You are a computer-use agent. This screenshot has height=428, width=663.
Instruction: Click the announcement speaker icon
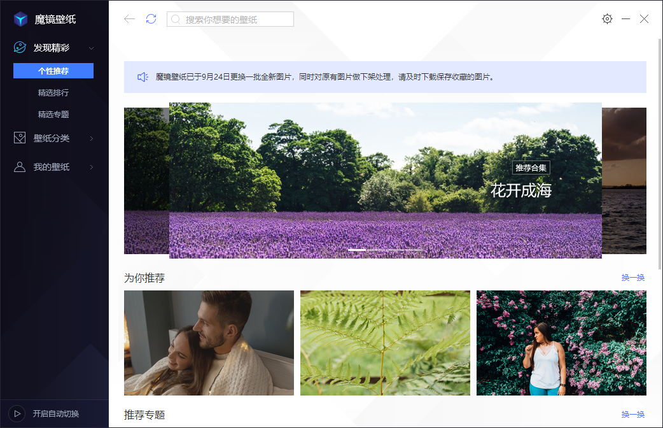coord(143,77)
